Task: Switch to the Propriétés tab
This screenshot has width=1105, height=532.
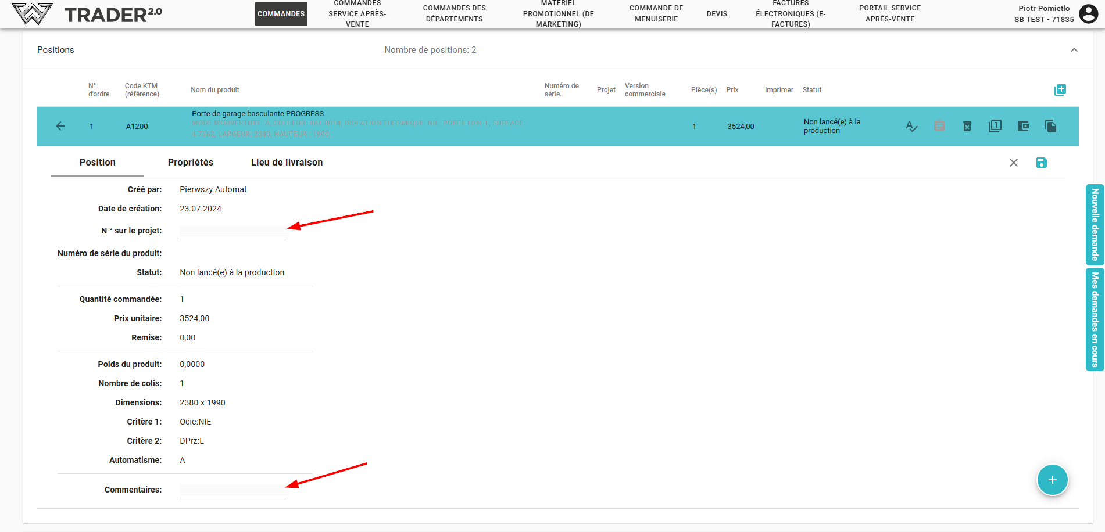Action: 191,163
